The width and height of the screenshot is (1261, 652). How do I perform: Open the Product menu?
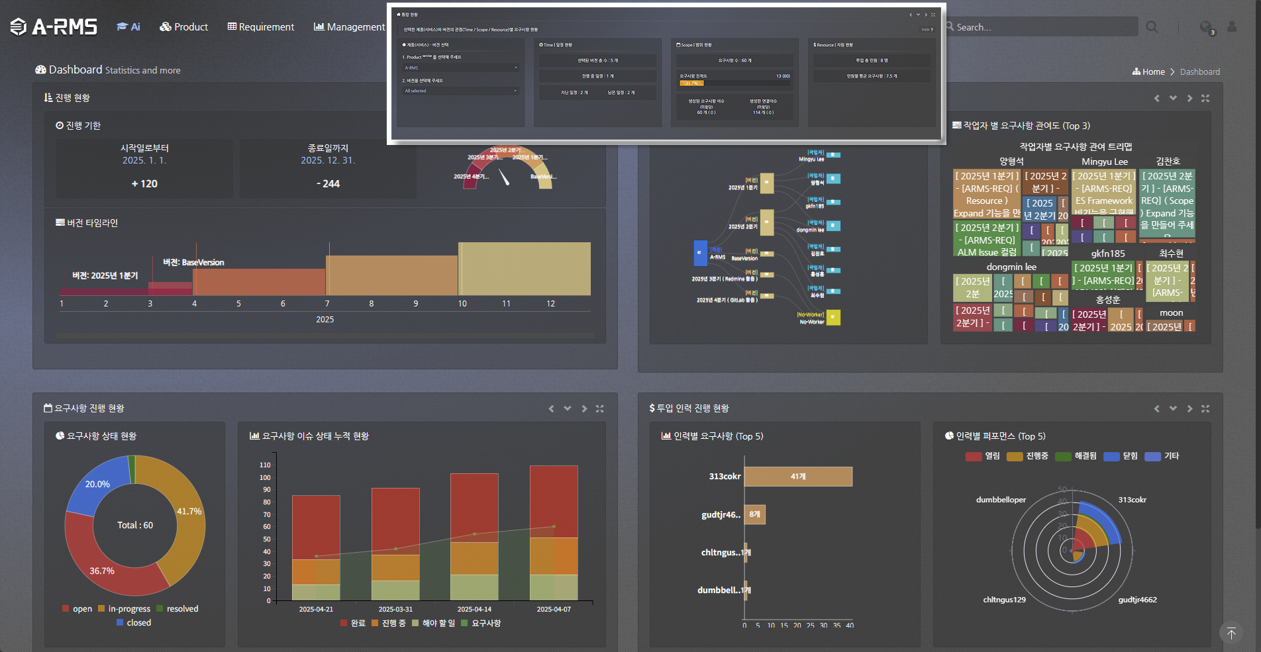click(184, 27)
